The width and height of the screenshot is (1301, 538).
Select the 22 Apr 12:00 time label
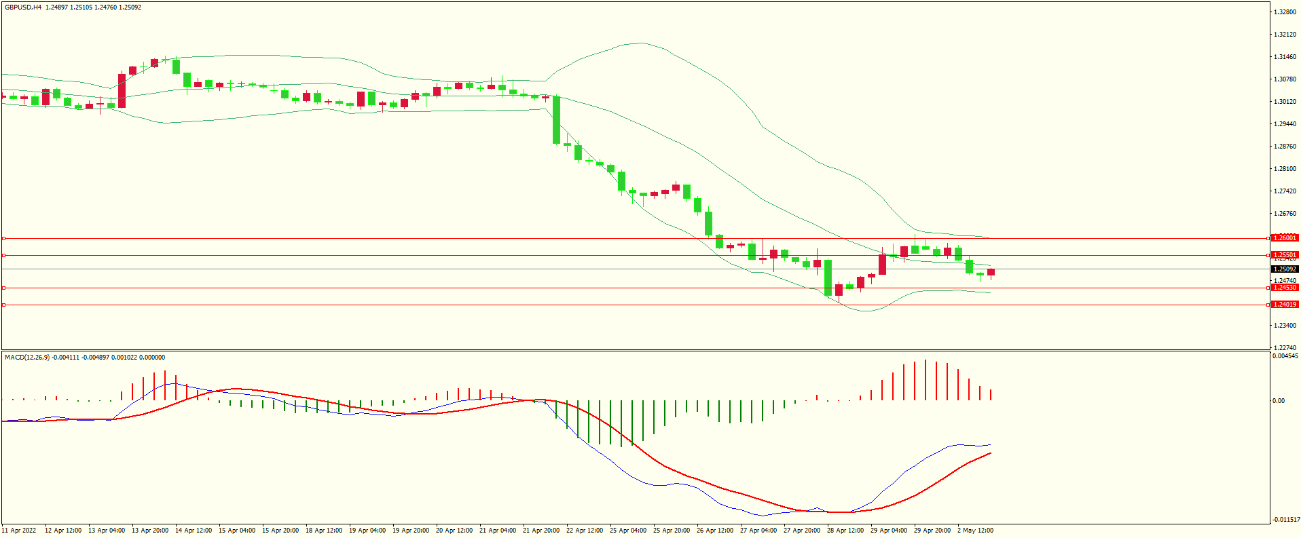(x=585, y=531)
